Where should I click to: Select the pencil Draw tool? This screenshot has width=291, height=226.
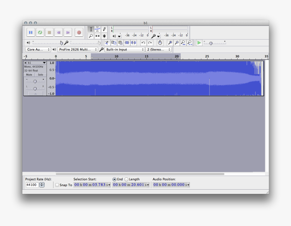104,29
